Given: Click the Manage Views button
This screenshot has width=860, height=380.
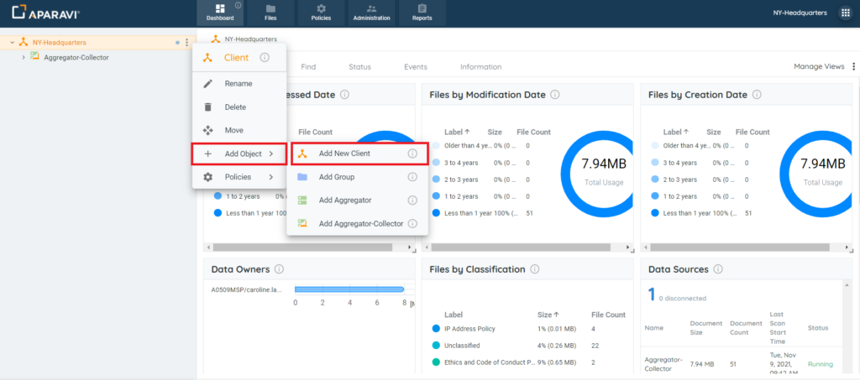Looking at the screenshot, I should tap(818, 67).
